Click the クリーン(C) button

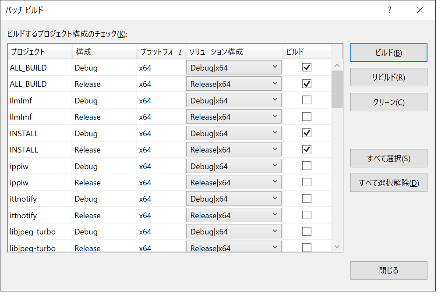point(388,102)
